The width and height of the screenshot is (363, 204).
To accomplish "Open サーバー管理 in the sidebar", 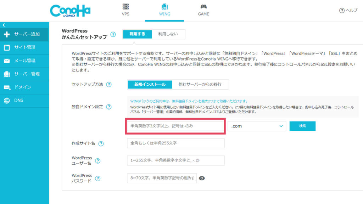I will (24, 74).
